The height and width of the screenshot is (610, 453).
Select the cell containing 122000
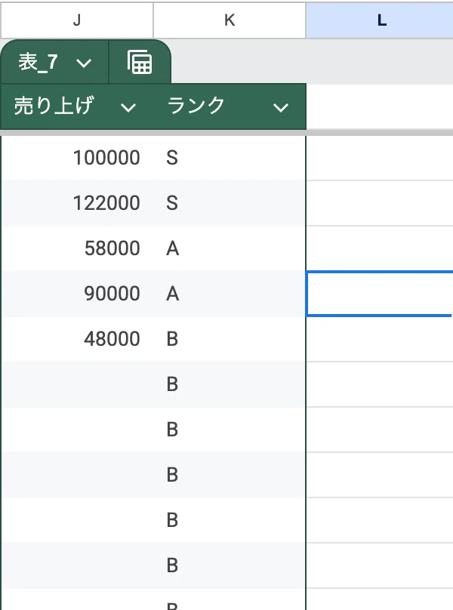[x=77, y=203]
